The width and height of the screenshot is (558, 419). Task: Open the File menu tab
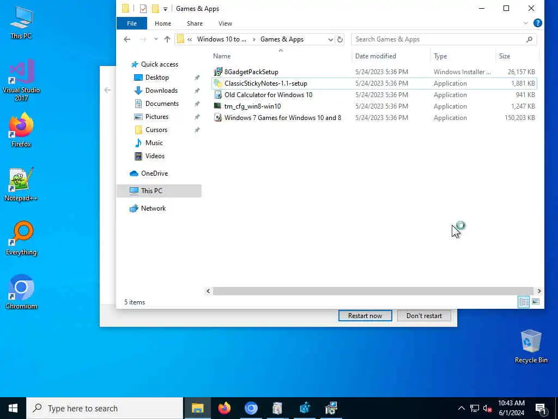click(132, 23)
